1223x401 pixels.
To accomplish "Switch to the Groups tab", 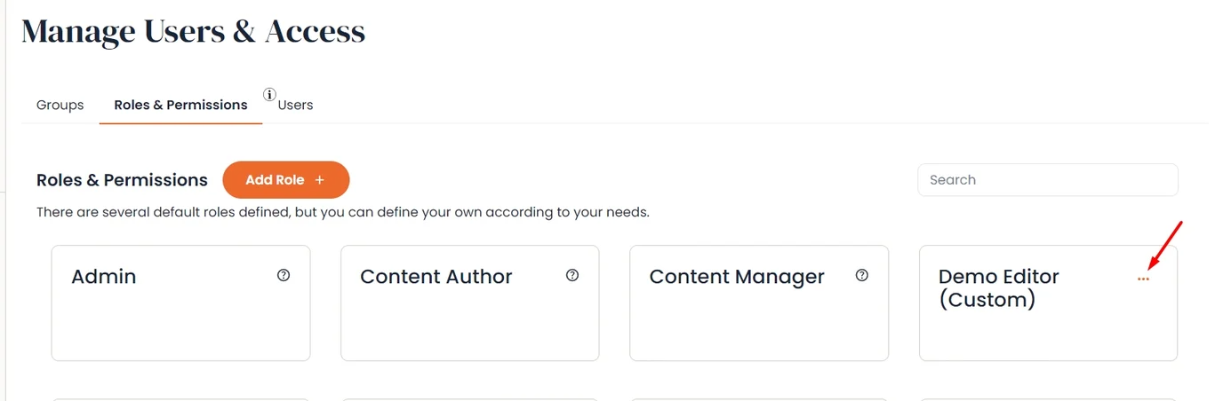I will click(60, 105).
